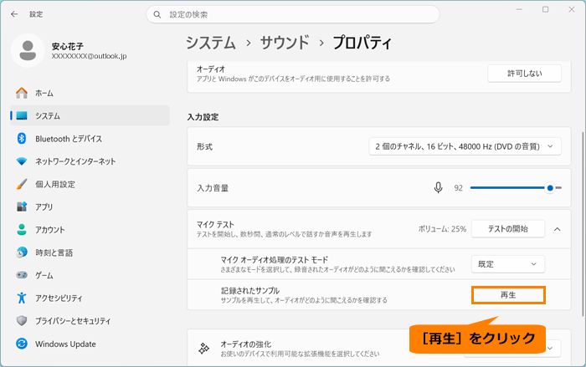Screen dimensions: 586x367
Task: Click the アカウント person icon
Action: (22, 230)
